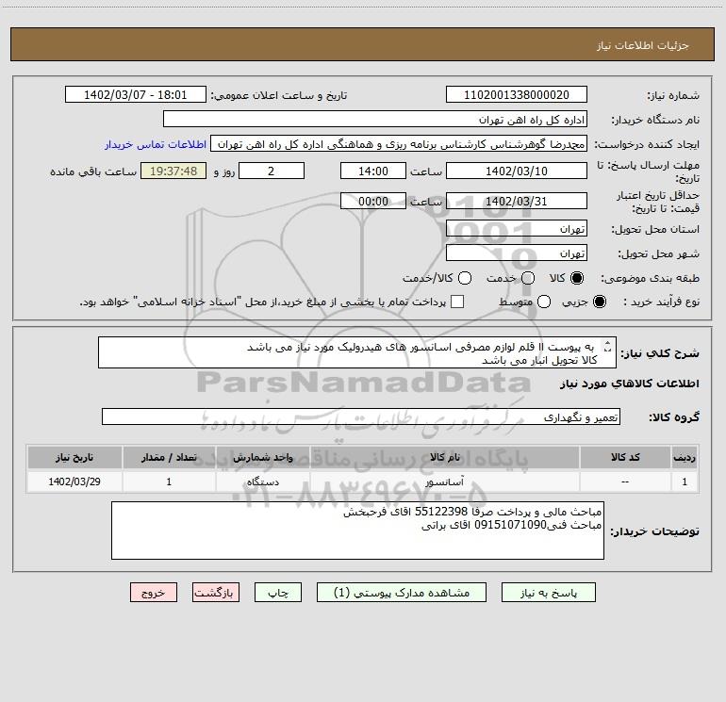Select the 'کالا/خدمت' radio button

tap(465, 278)
